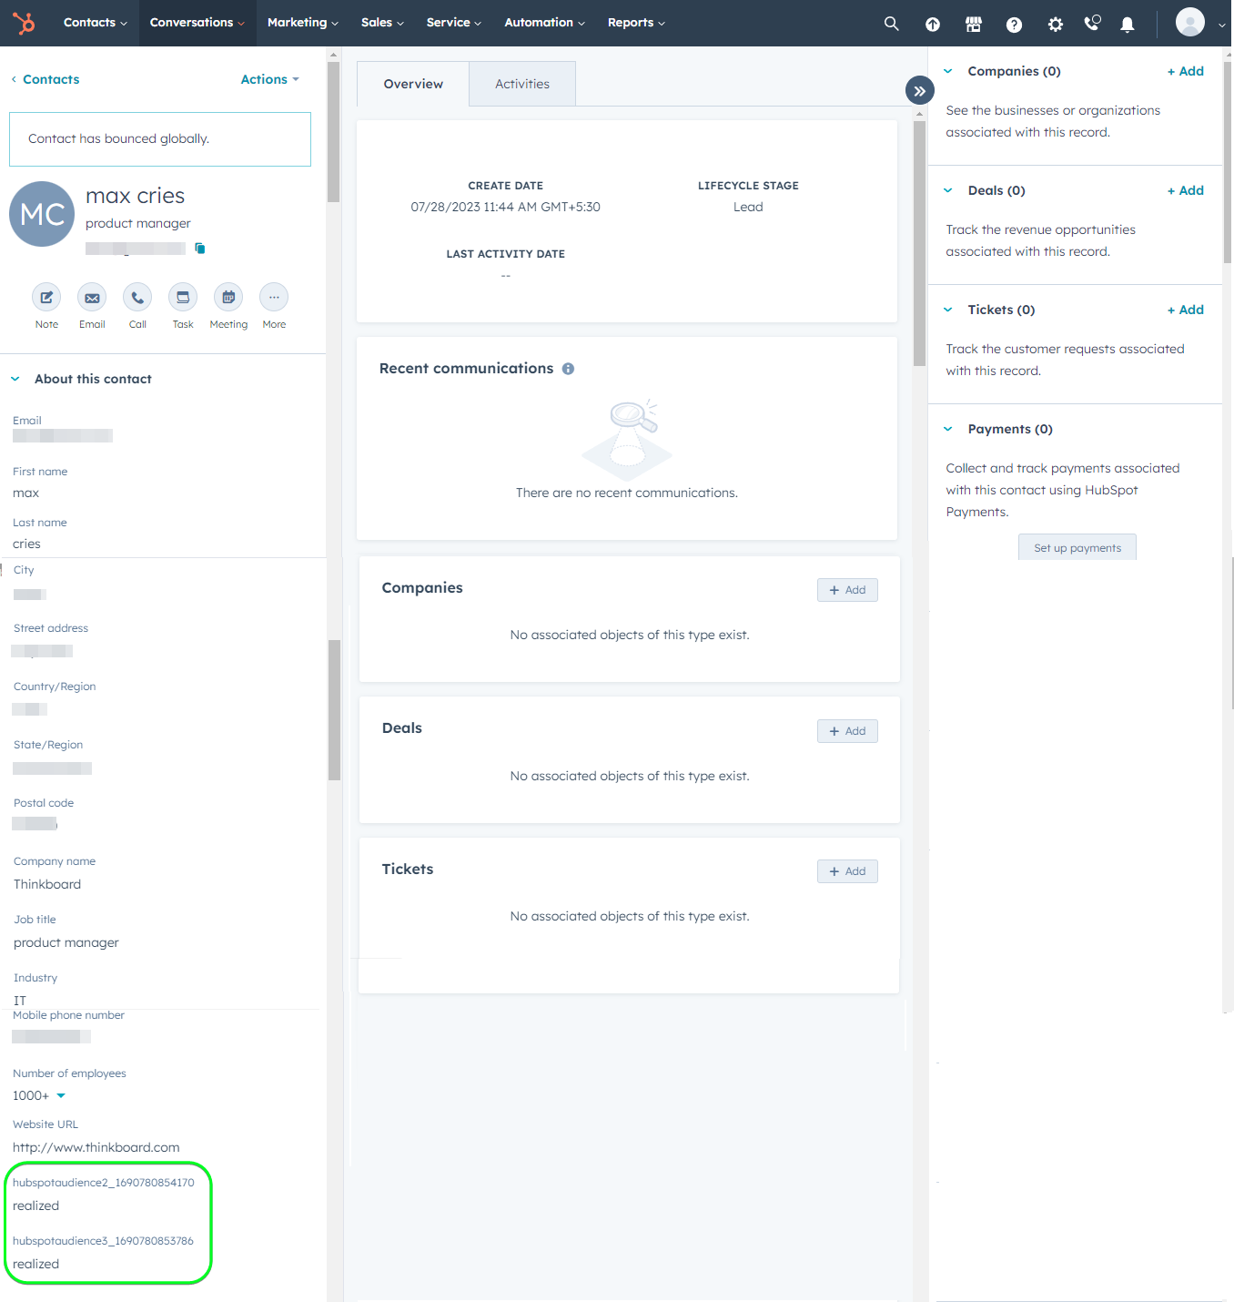This screenshot has height=1302, width=1234.
Task: Open the marketplace icon
Action: coord(974,25)
